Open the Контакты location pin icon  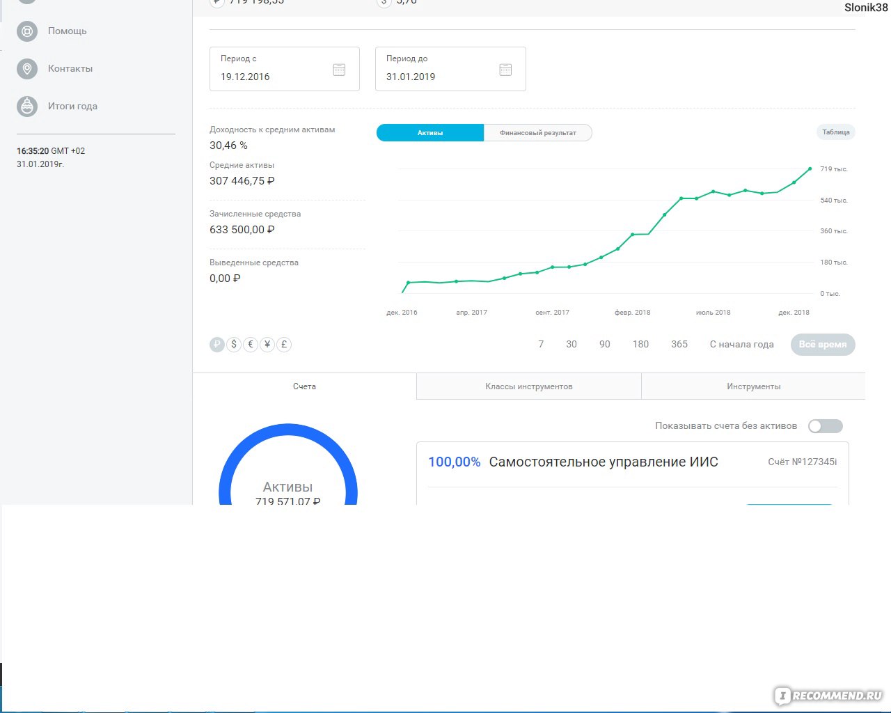click(26, 69)
